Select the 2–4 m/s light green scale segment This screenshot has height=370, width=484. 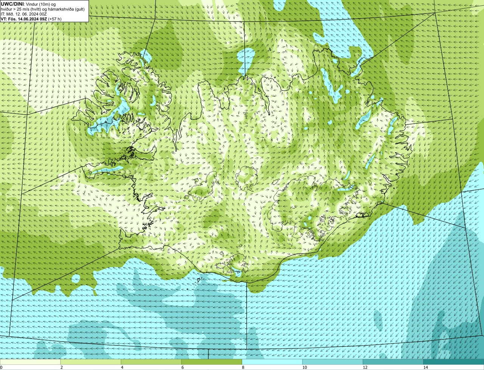pos(91,362)
